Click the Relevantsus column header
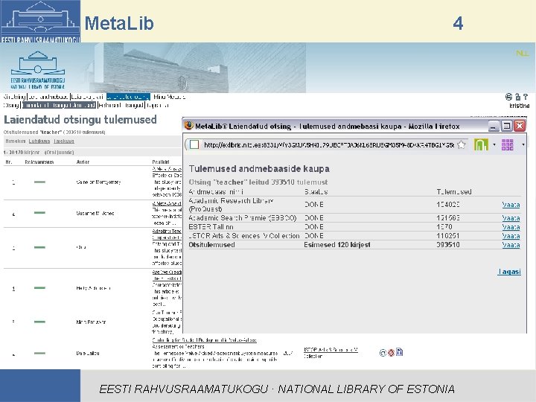This screenshot has width=536, height=402. click(39, 162)
